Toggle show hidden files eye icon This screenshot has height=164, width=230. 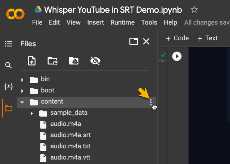point(95,61)
